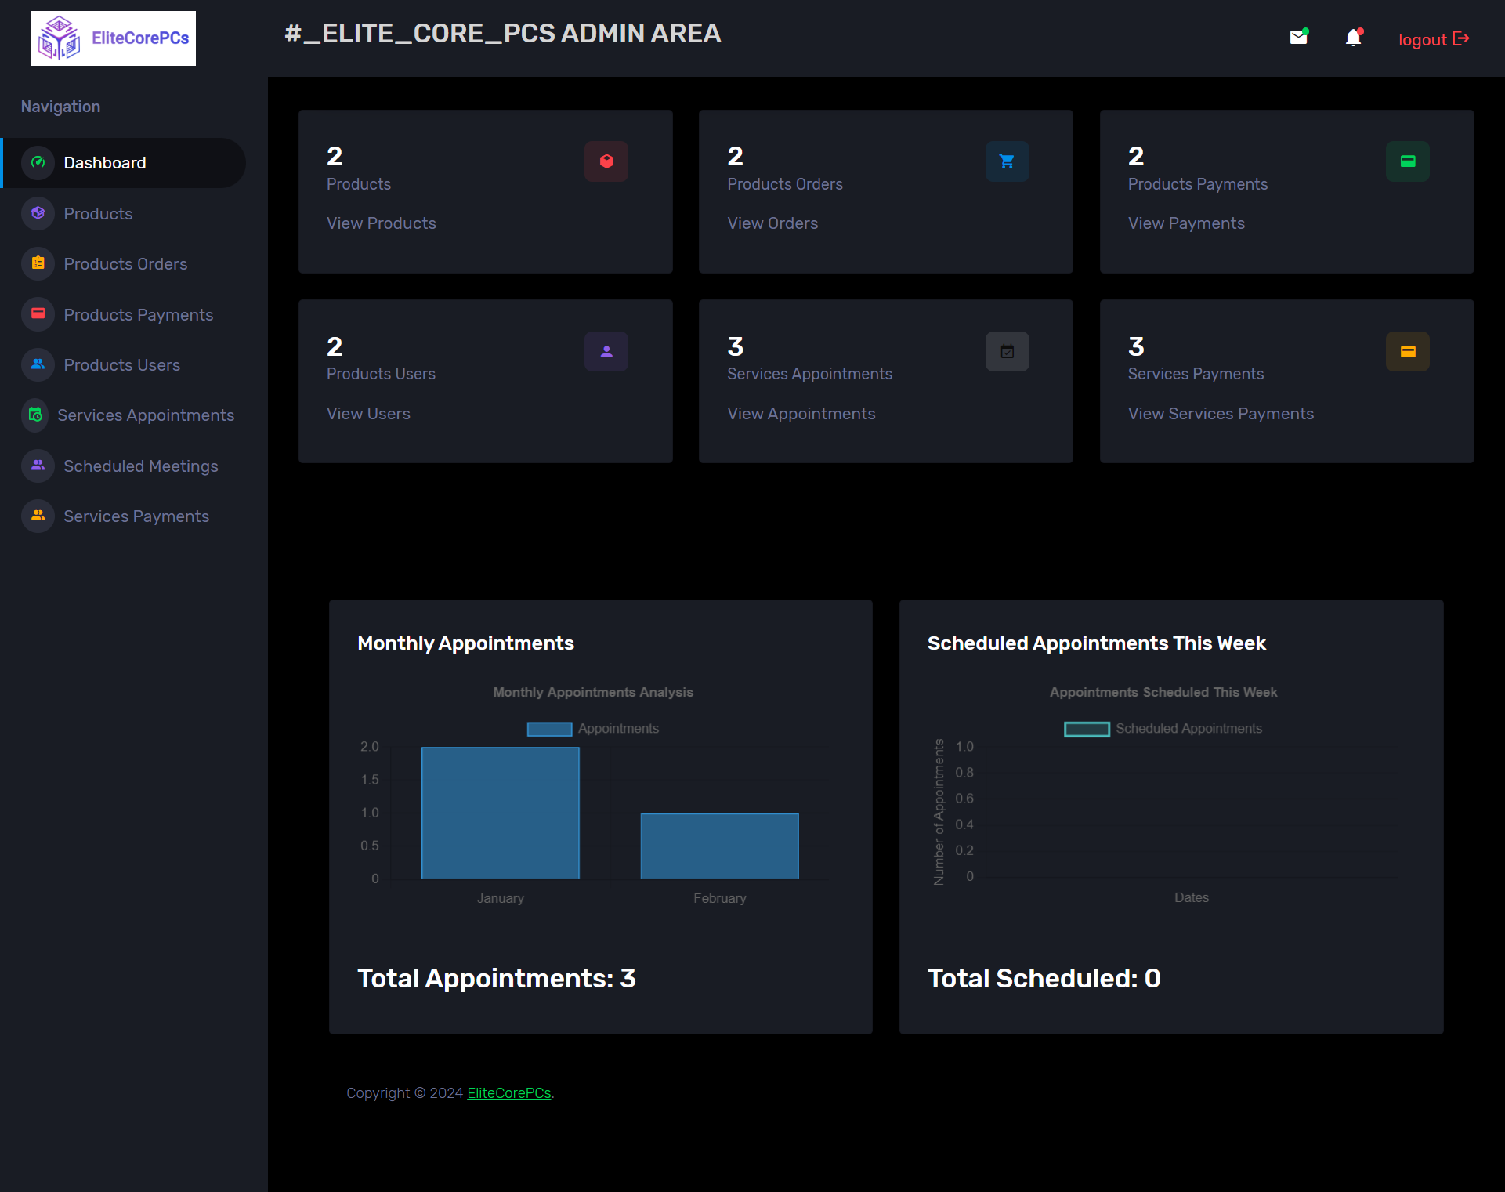Open Products Orders in sidebar navigation
Image resolution: width=1505 pixels, height=1192 pixels.
[125, 264]
